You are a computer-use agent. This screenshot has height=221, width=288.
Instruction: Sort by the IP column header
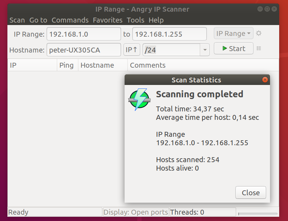pos(32,65)
